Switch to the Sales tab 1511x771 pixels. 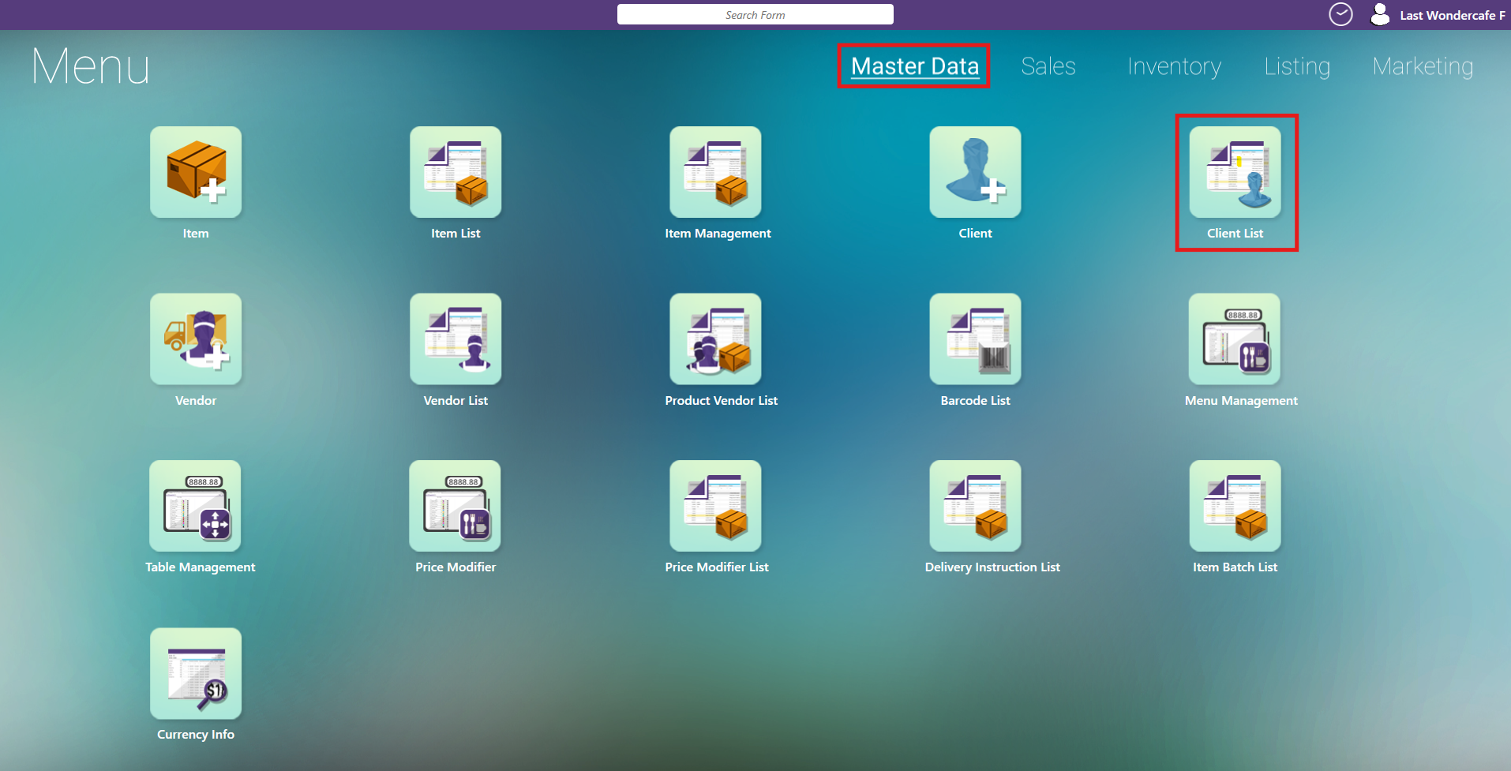click(x=1048, y=66)
